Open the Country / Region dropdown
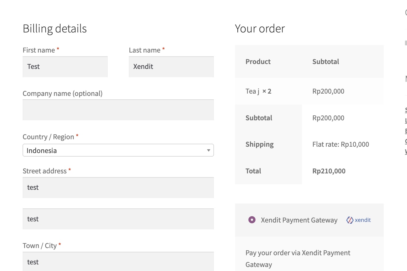This screenshot has height=271, width=407. 118,150
